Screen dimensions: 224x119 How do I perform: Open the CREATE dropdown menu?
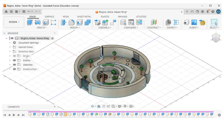coord(42,28)
